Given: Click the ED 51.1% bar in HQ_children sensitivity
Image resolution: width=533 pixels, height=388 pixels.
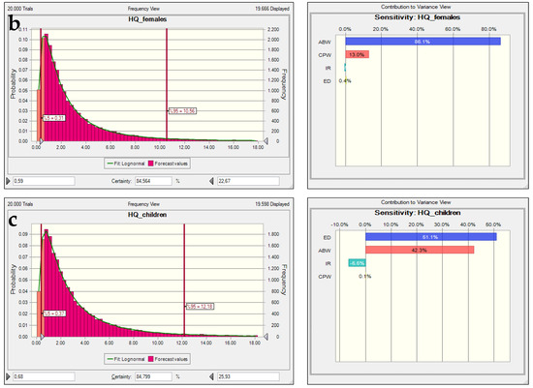Looking at the screenshot, I should pyautogui.click(x=430, y=237).
